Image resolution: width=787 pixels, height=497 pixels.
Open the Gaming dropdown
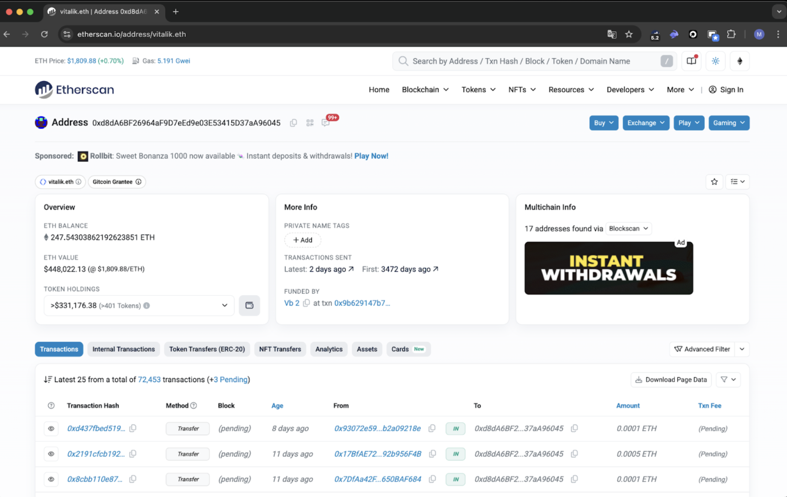coord(729,123)
